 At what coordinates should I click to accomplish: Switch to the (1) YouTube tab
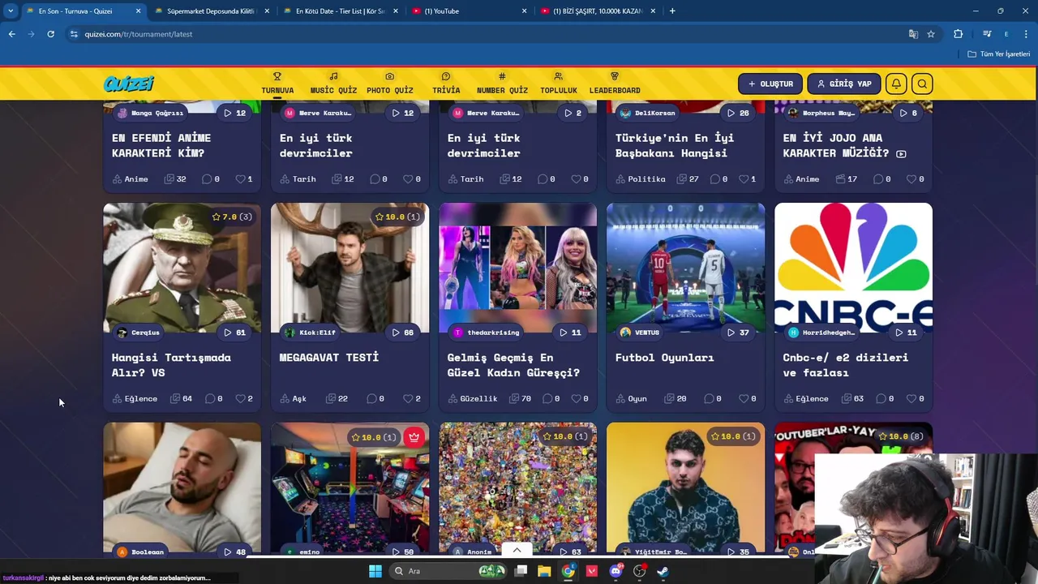click(468, 11)
